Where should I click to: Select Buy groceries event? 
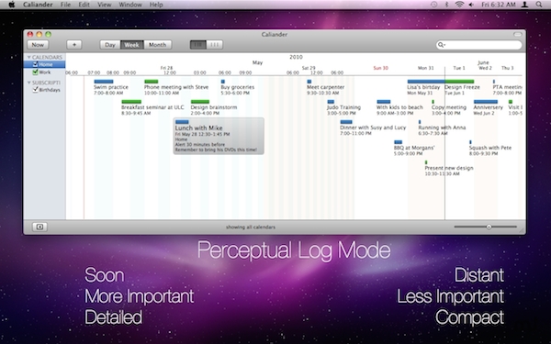click(238, 87)
